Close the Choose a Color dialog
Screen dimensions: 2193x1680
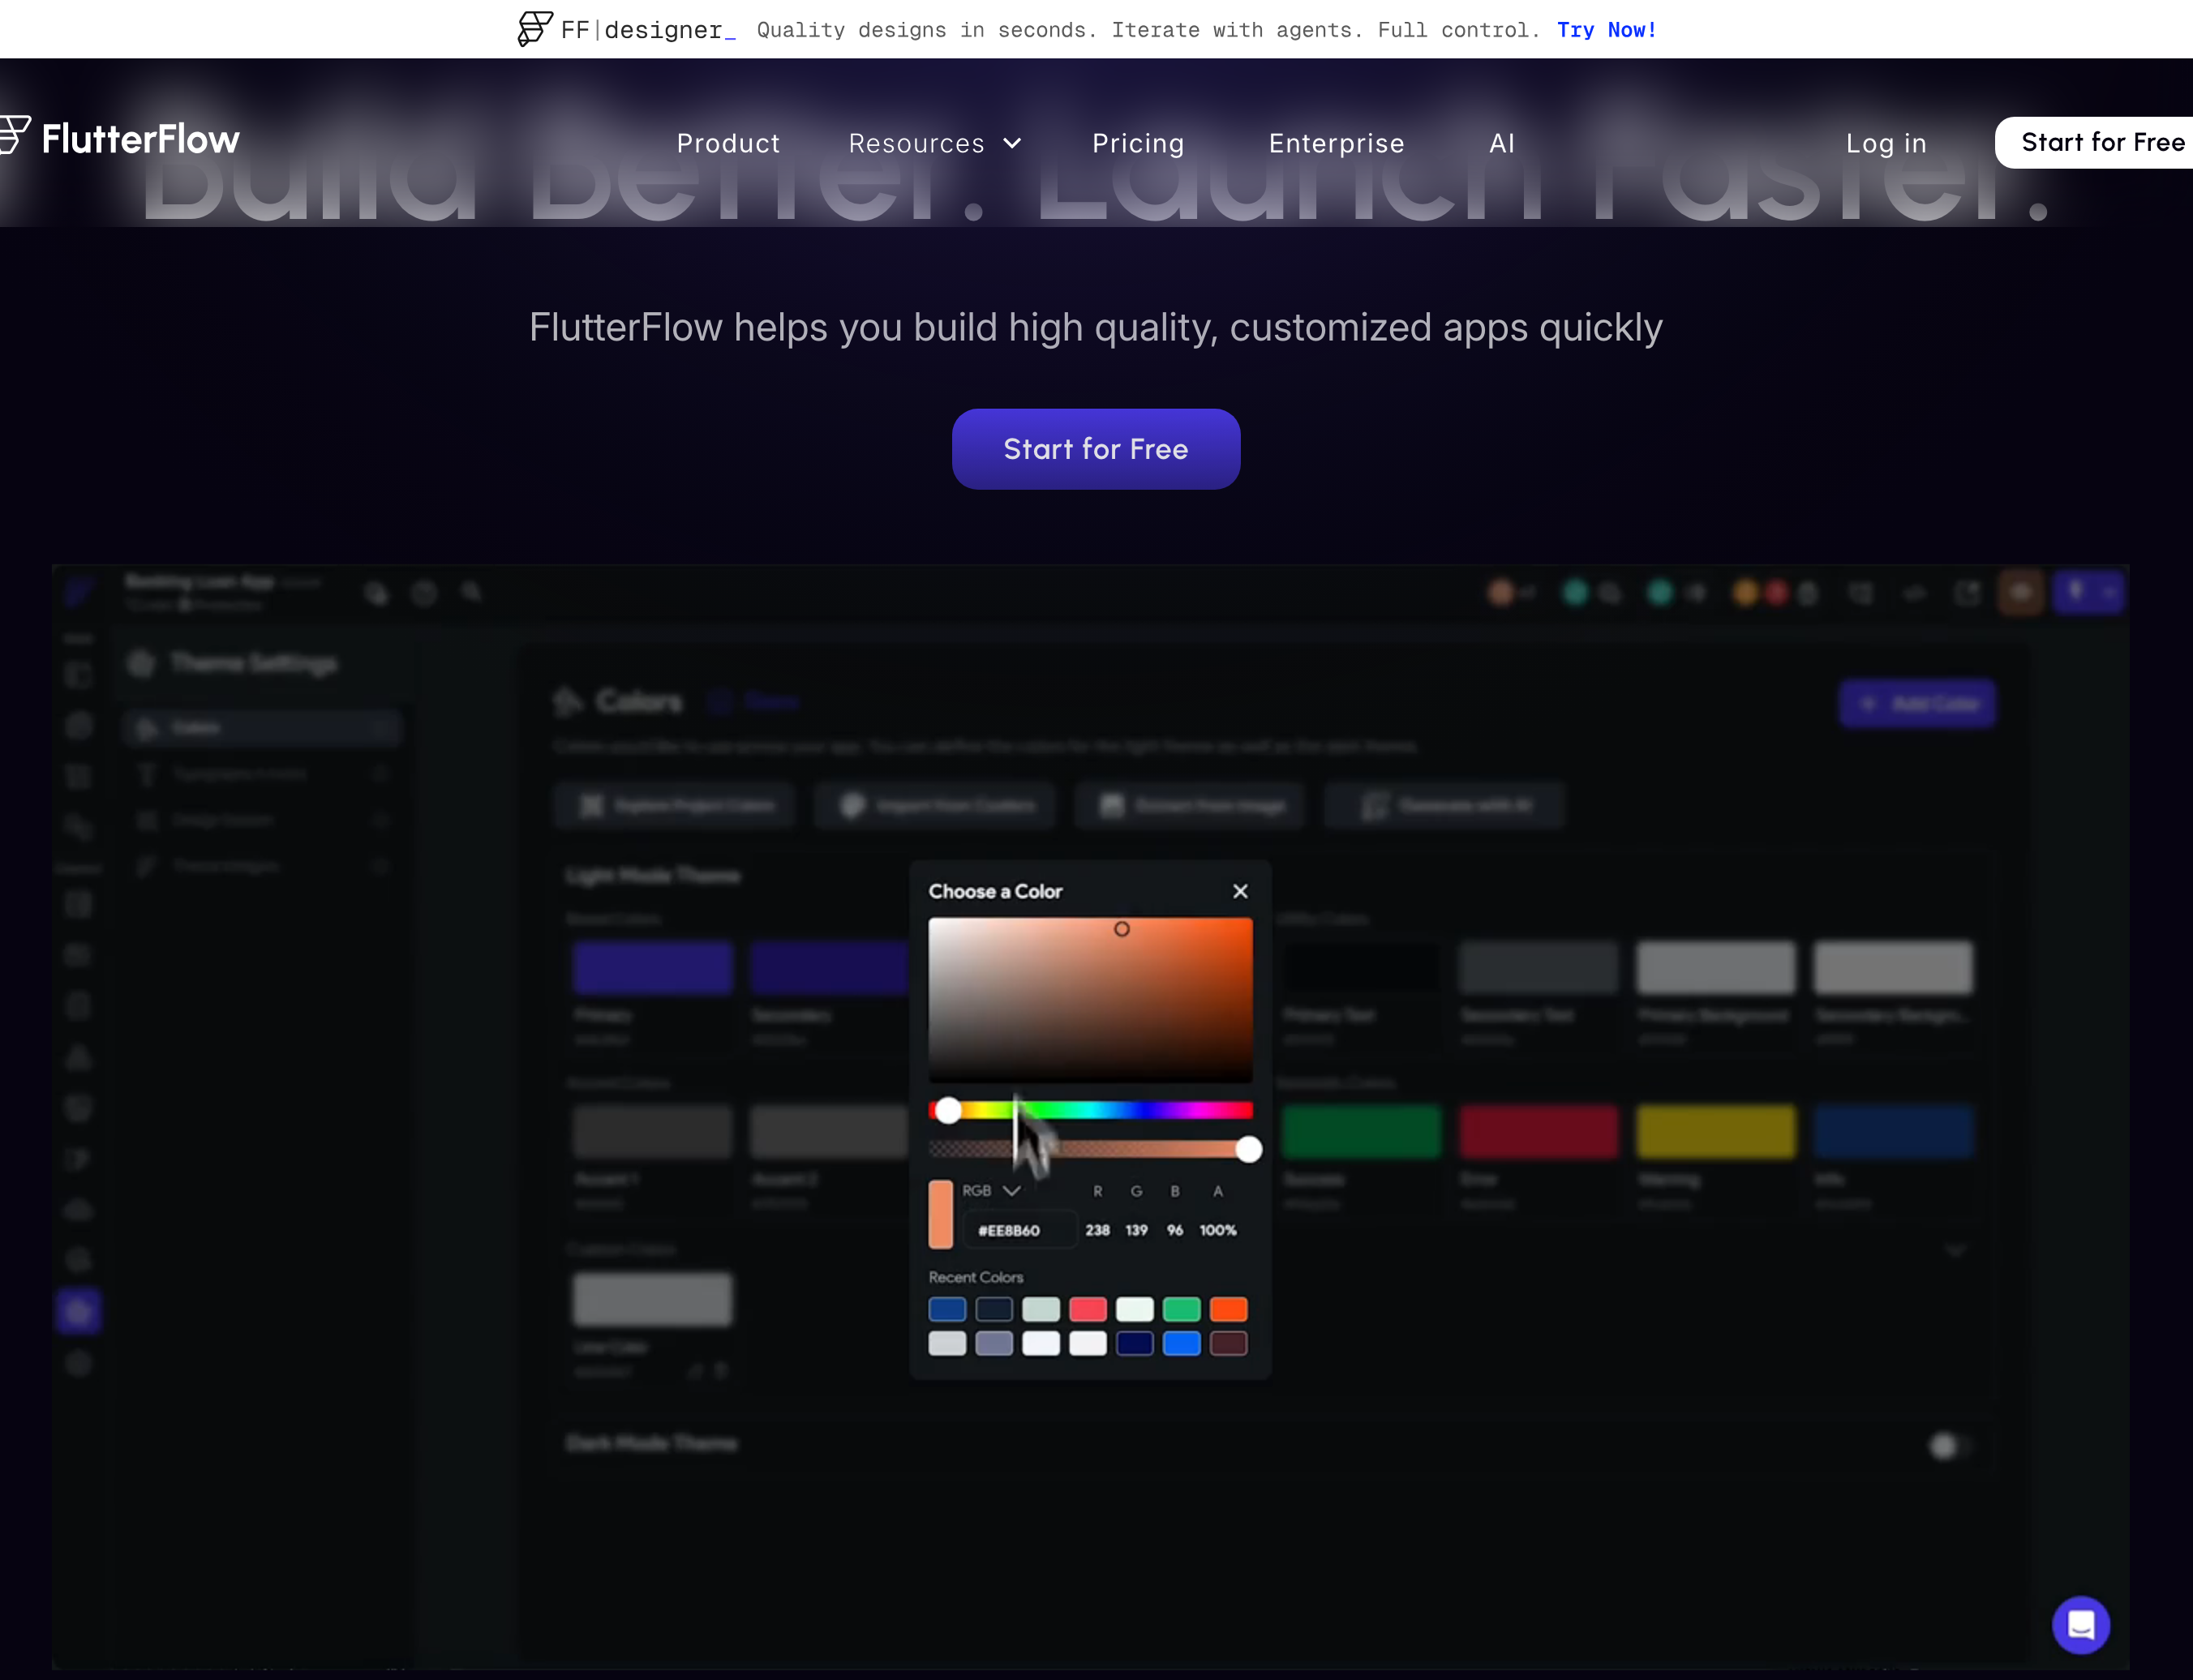[x=1240, y=891]
